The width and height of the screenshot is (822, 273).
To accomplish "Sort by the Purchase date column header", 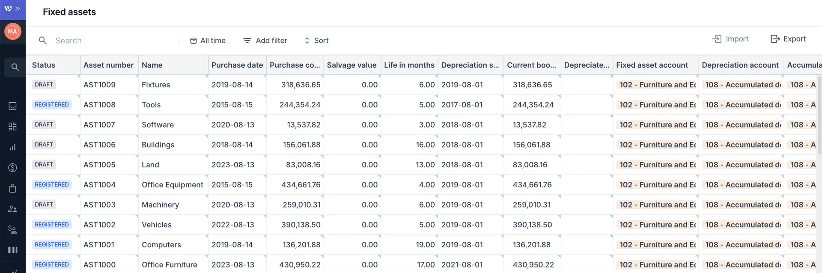I will coord(237,65).
